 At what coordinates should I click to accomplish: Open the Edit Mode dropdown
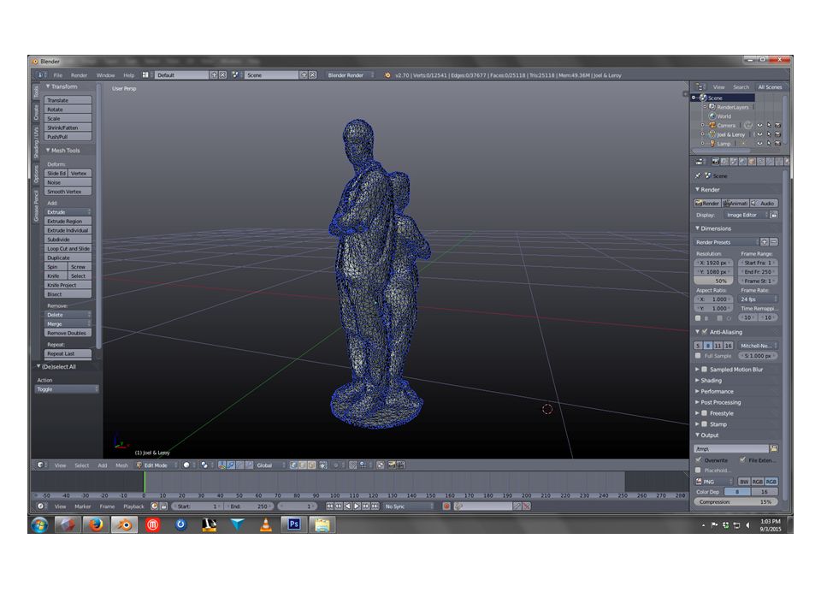click(157, 465)
